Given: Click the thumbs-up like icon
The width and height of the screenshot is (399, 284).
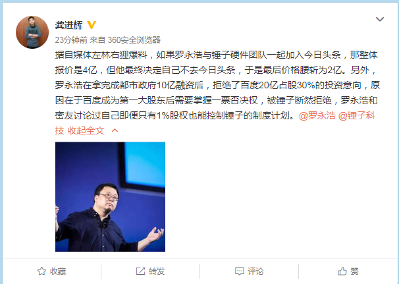Looking at the screenshot, I should pyautogui.click(x=342, y=271).
